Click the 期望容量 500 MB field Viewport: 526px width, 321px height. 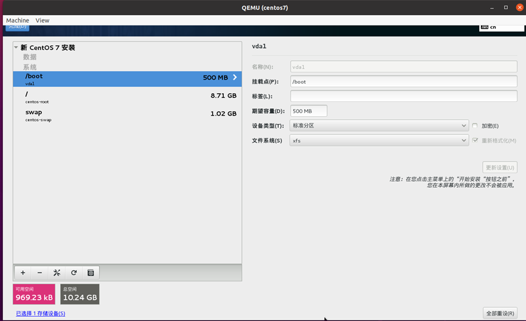pos(309,111)
